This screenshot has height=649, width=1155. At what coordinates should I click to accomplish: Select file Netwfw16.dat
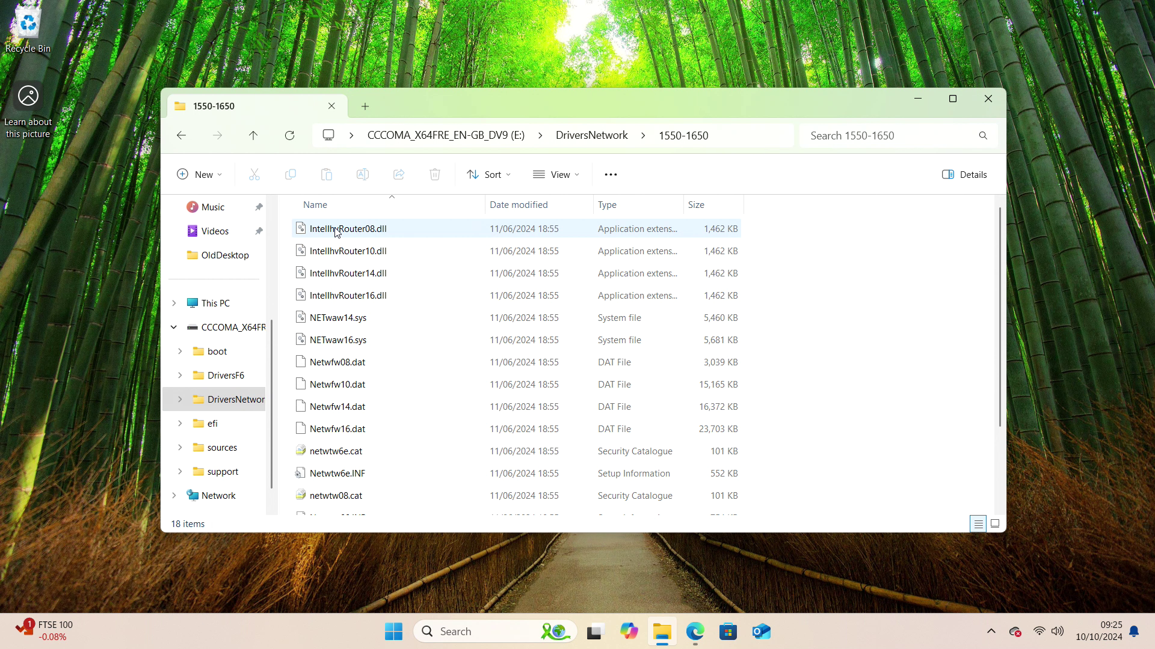pyautogui.click(x=516, y=428)
